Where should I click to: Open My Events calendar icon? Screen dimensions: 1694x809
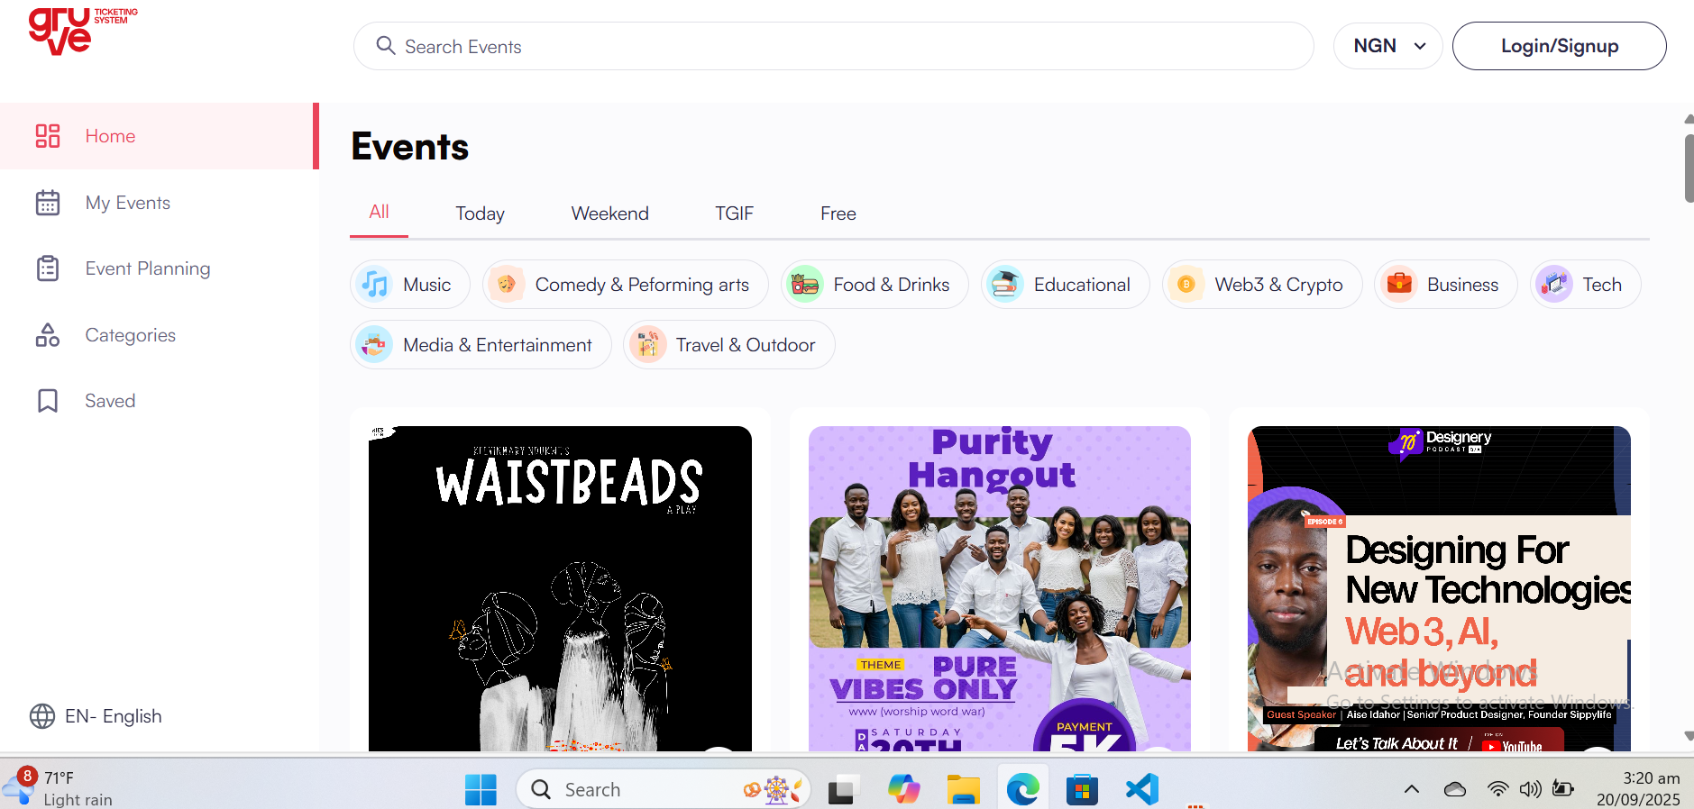pyautogui.click(x=48, y=203)
